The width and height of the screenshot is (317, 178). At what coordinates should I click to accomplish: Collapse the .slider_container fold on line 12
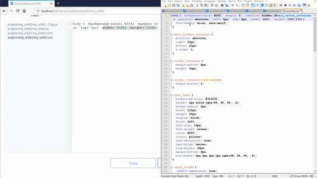tap(171, 61)
